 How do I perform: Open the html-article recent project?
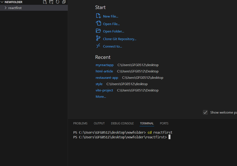[x=104, y=71]
